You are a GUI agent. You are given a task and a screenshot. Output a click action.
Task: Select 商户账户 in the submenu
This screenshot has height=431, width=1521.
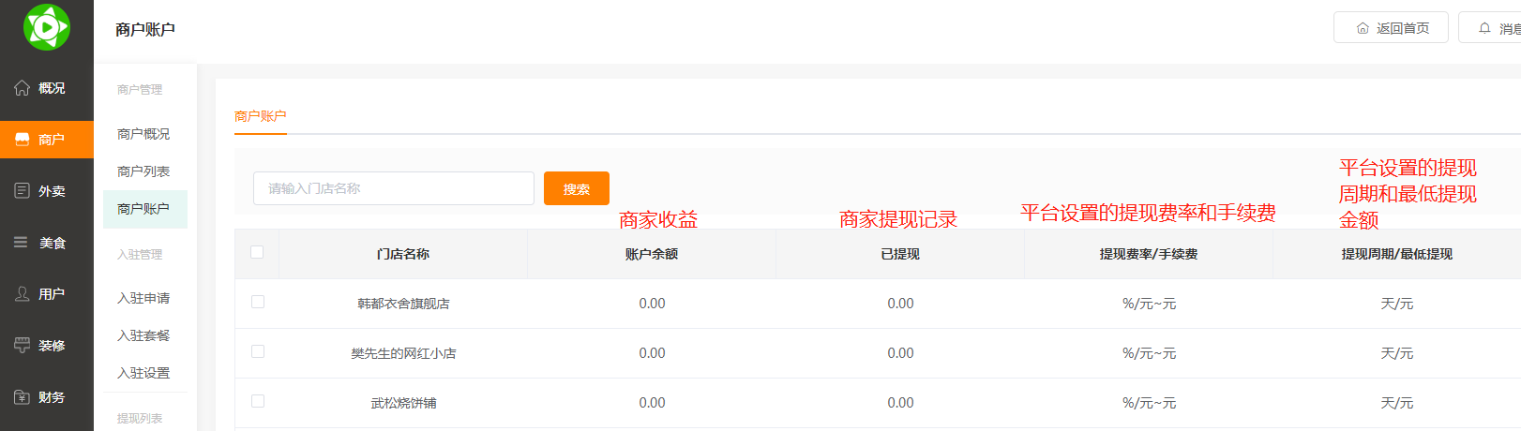pos(143,209)
